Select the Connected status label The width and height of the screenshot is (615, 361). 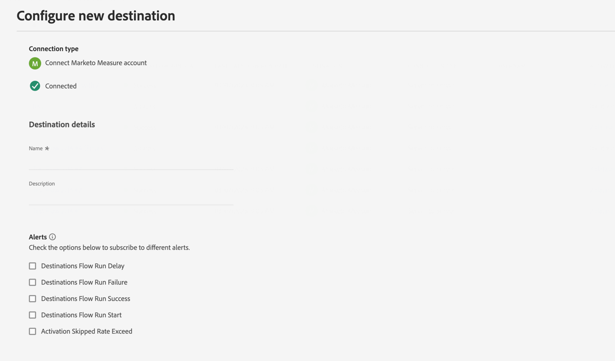[61, 86]
